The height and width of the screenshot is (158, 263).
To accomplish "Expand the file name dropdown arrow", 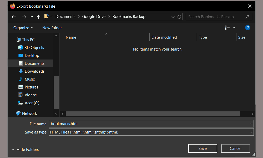I will [251, 124].
